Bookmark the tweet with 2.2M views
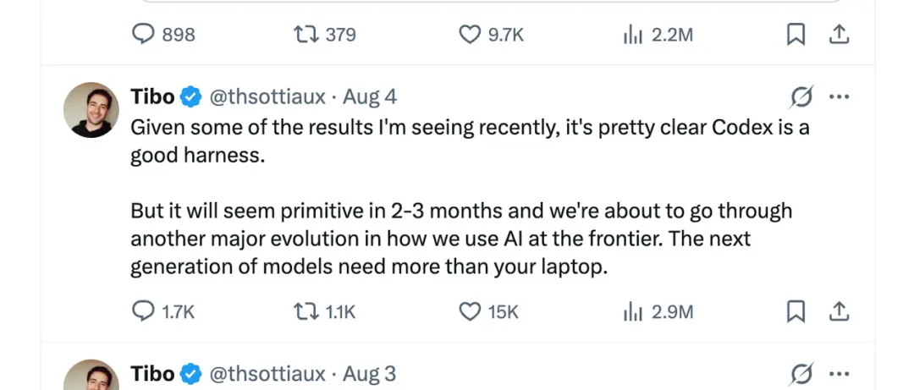The height and width of the screenshot is (390, 914). click(x=796, y=35)
